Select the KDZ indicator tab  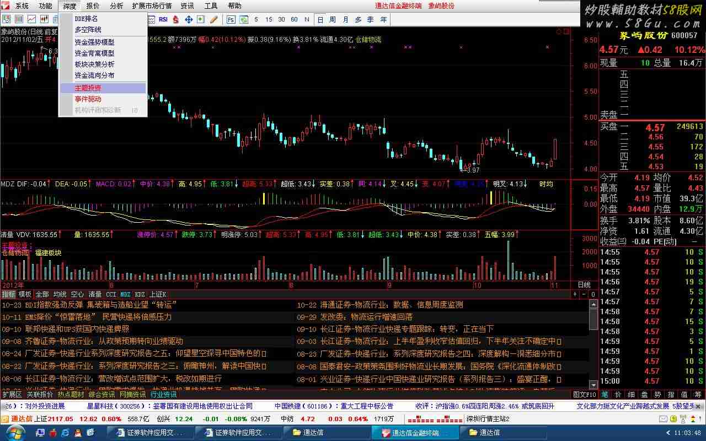pyautogui.click(x=140, y=294)
